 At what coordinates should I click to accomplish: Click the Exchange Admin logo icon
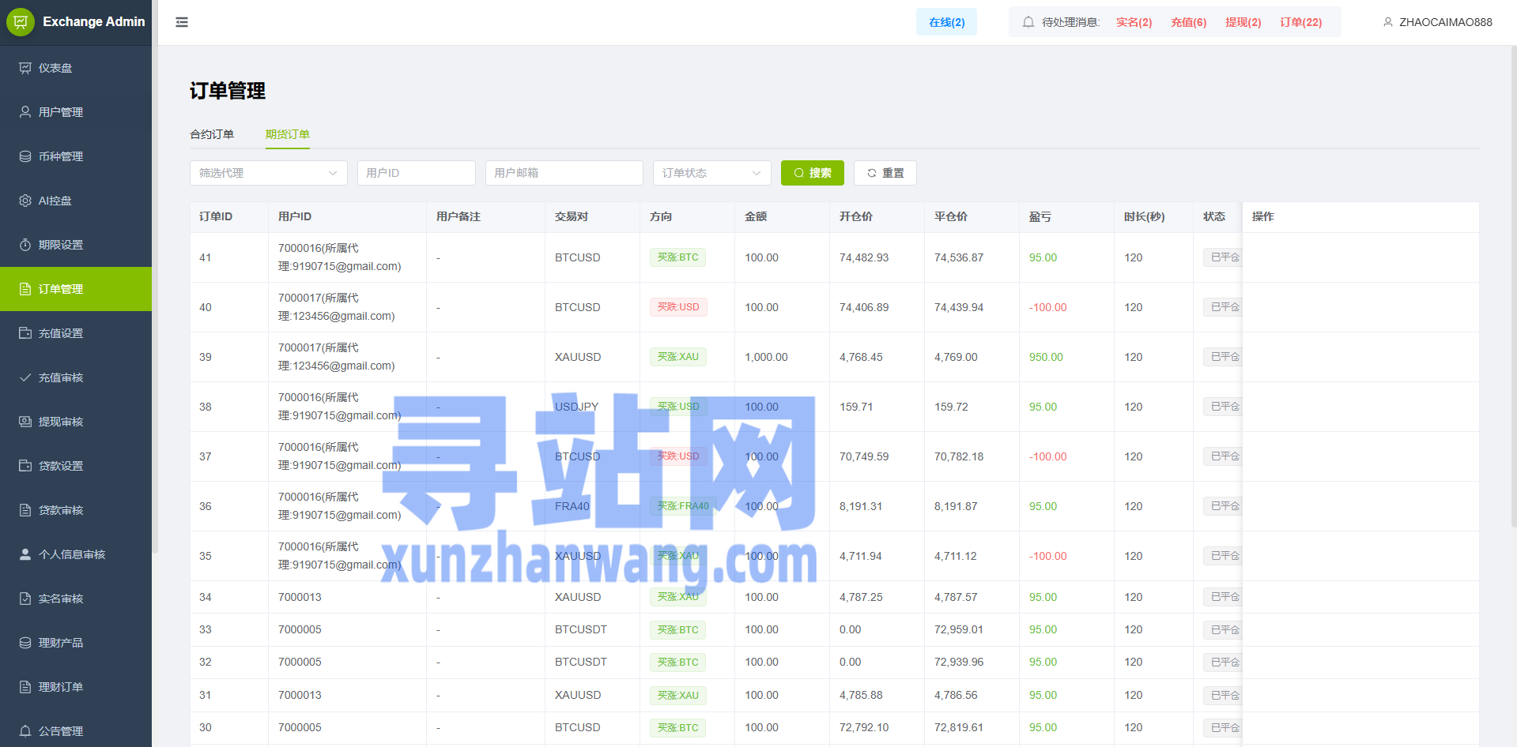[21, 22]
